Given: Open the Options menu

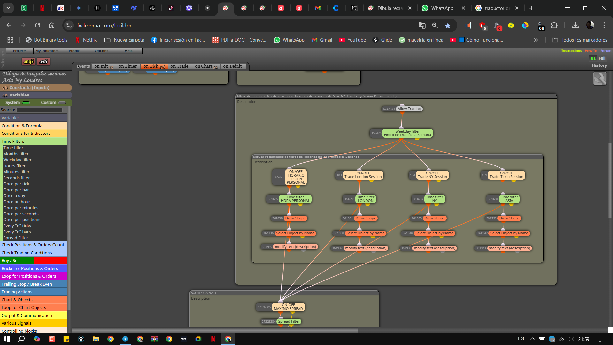Looking at the screenshot, I should 102,51.
